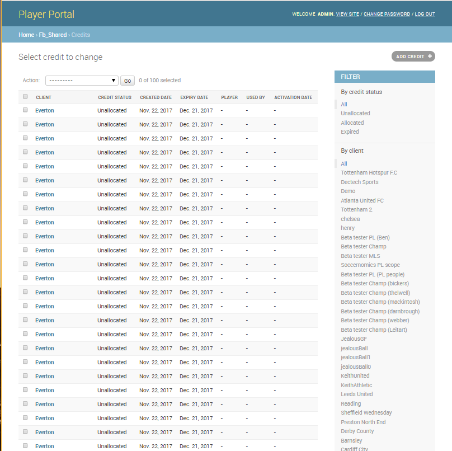Filter by client jealousBall1
The height and width of the screenshot is (451, 452).
355,358
